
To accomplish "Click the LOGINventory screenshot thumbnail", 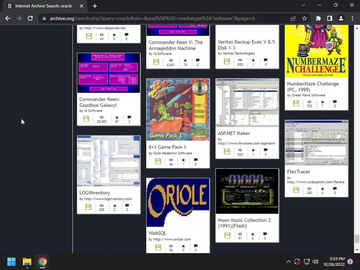I will tap(109, 161).
